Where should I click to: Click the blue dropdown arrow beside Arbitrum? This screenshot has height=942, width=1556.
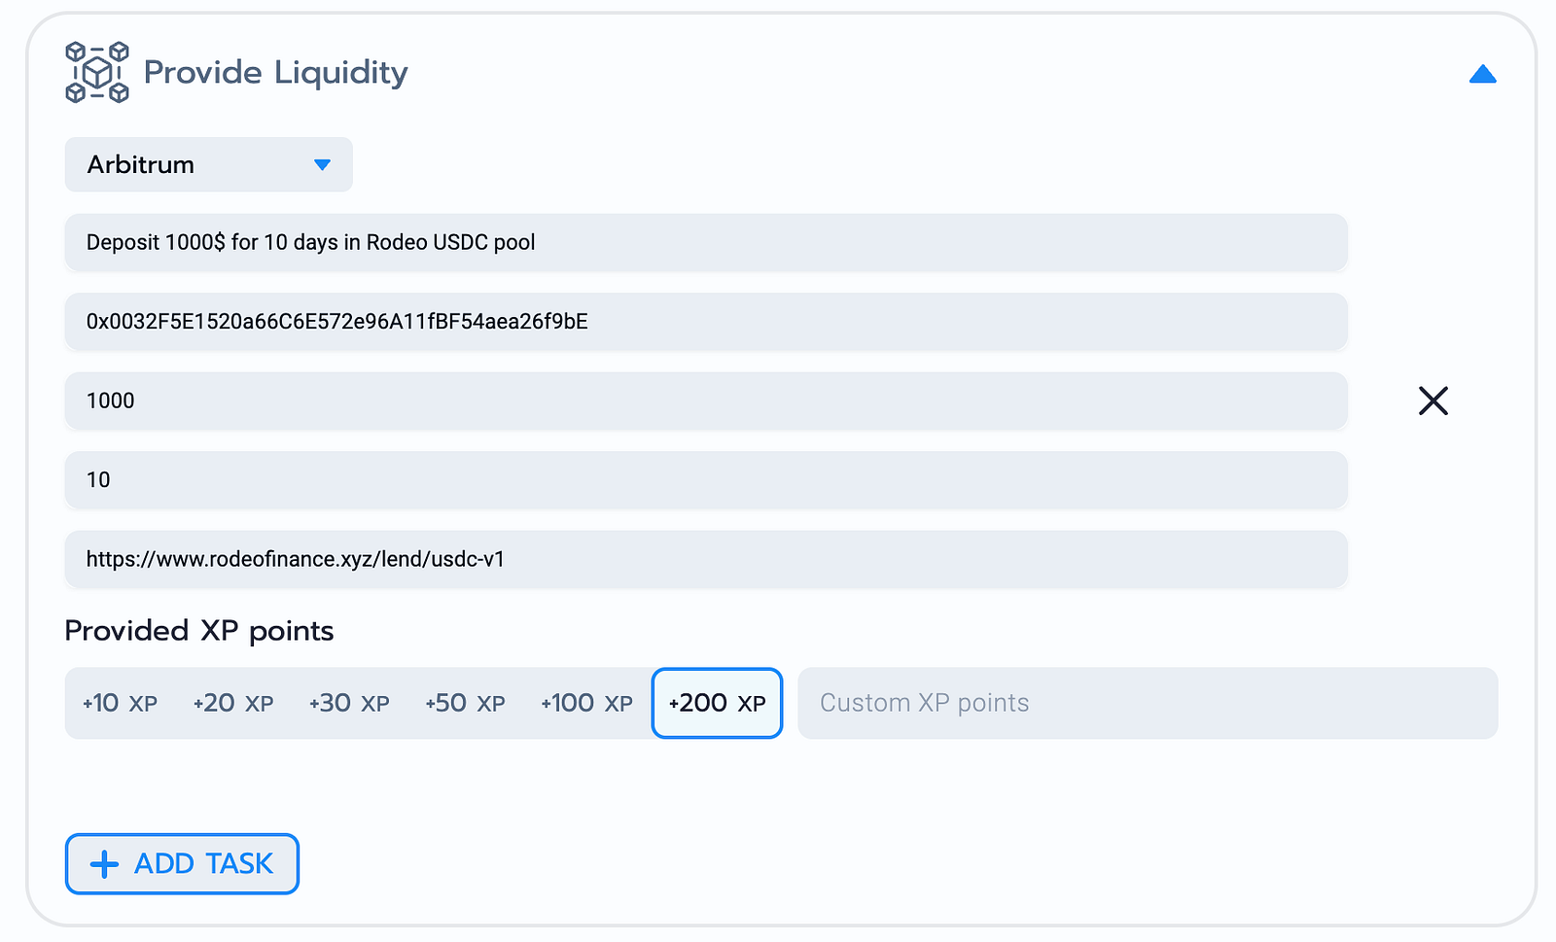coord(322,165)
